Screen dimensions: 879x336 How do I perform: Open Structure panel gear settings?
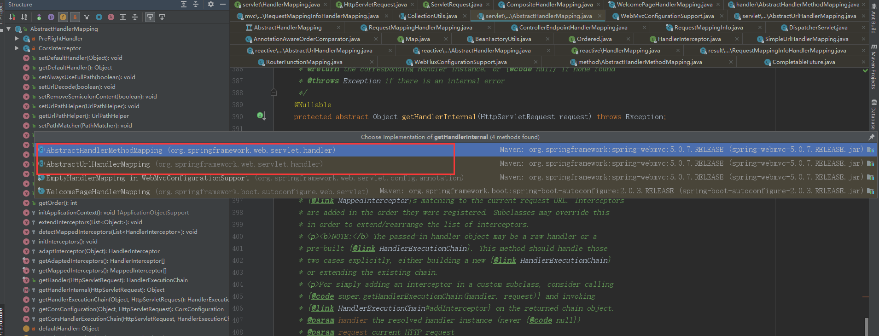point(211,4)
